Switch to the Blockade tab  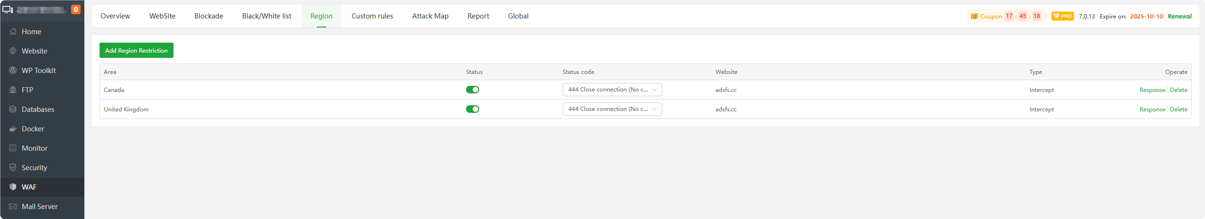[x=209, y=16]
